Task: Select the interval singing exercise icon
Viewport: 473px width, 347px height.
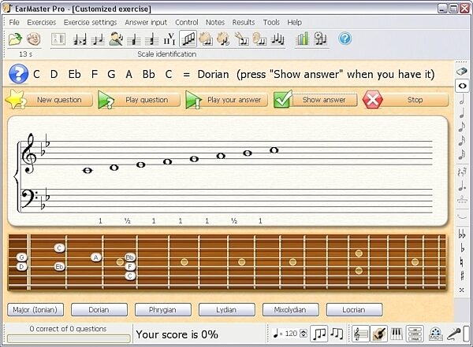Action: pos(116,39)
